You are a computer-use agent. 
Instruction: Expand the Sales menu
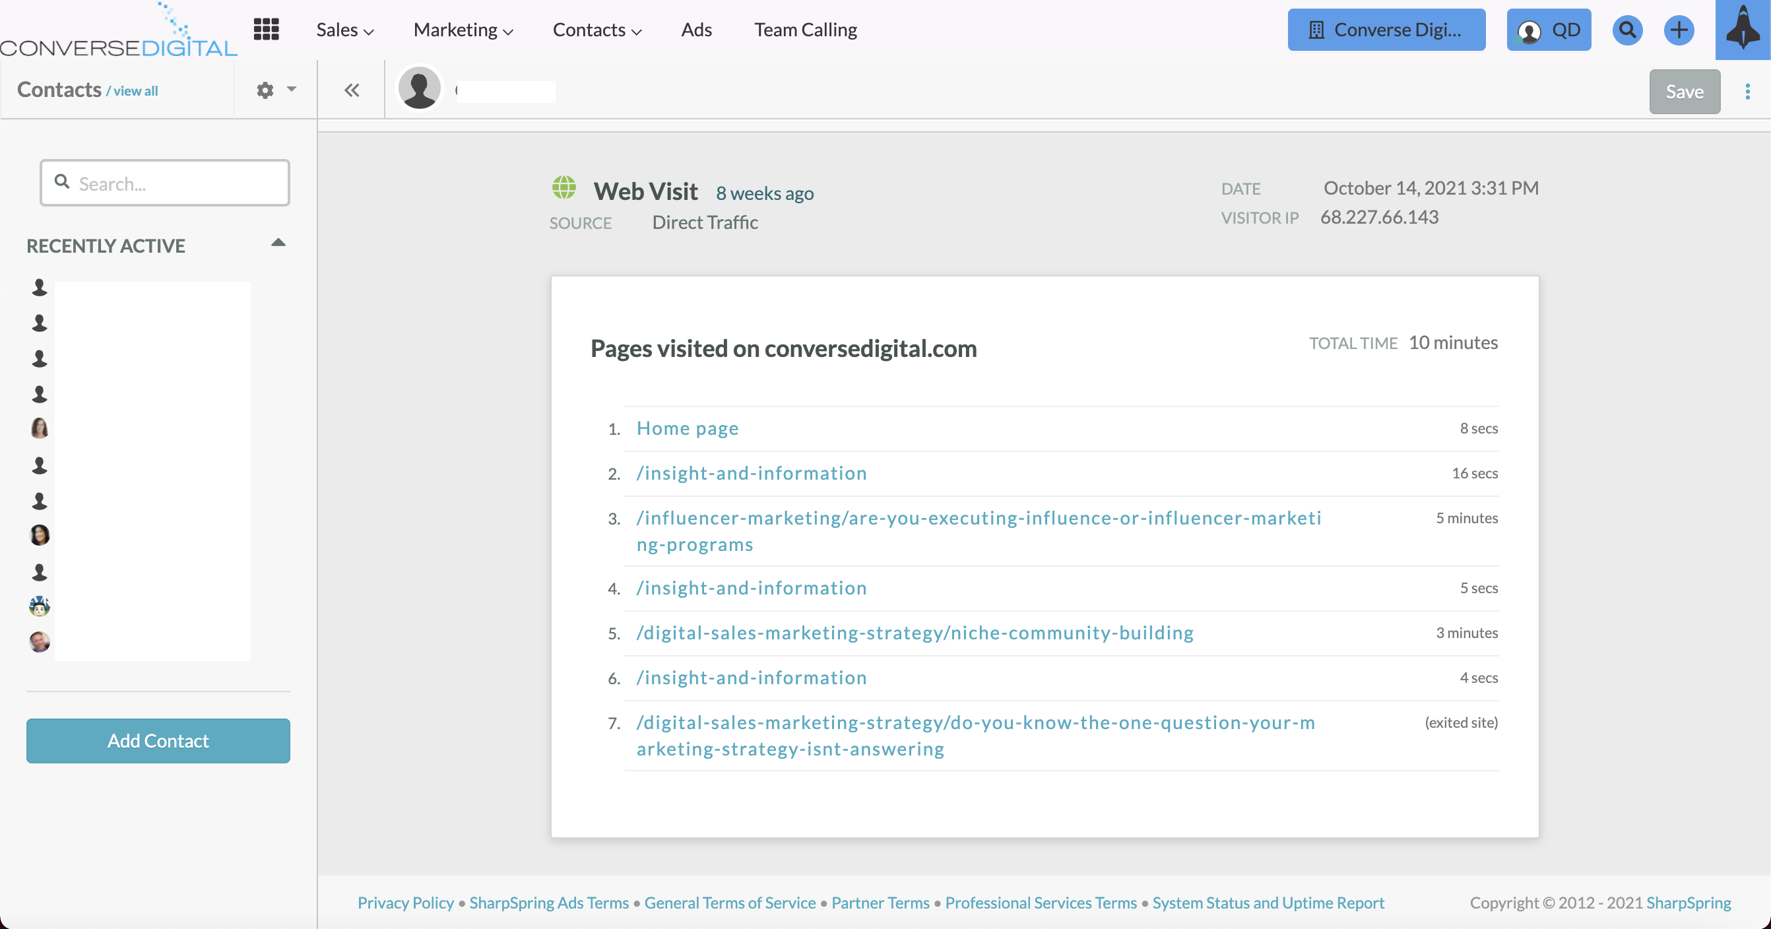[344, 30]
